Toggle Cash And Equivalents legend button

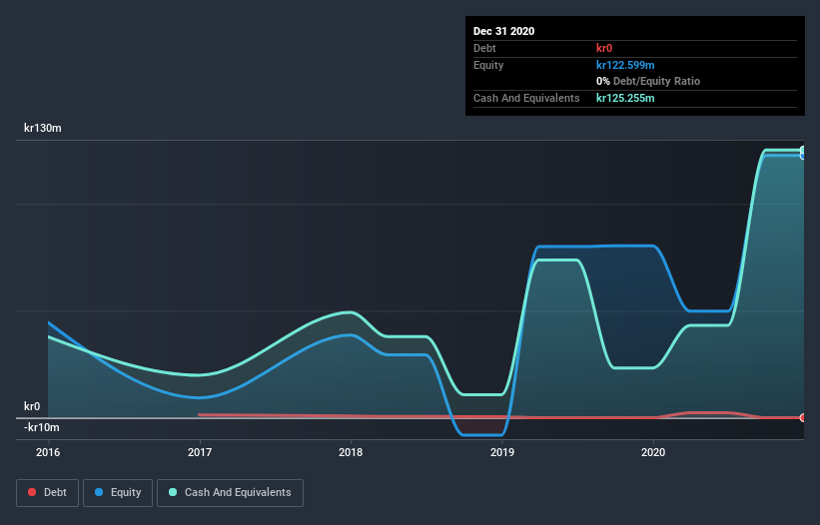tap(230, 493)
